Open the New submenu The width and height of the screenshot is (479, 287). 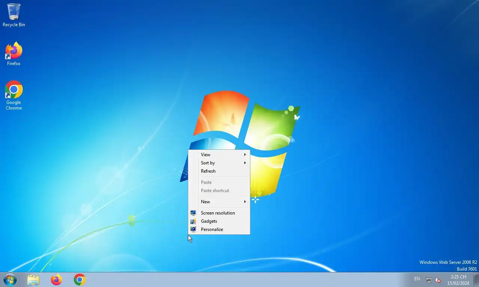219,202
